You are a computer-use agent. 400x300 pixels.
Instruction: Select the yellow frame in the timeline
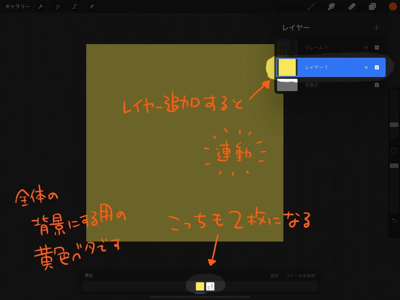tap(200, 286)
